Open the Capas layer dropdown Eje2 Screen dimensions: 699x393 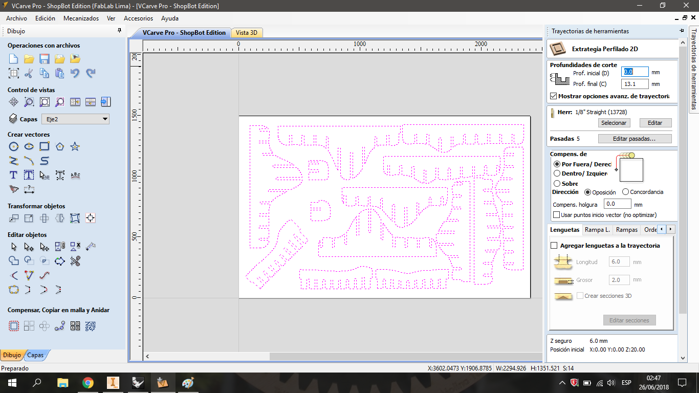point(75,119)
